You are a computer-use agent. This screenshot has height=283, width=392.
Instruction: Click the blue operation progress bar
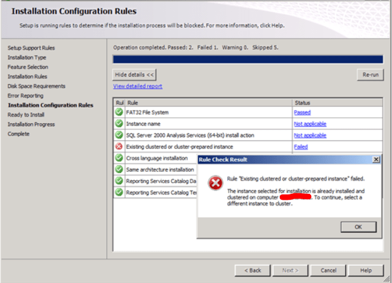coord(248,59)
